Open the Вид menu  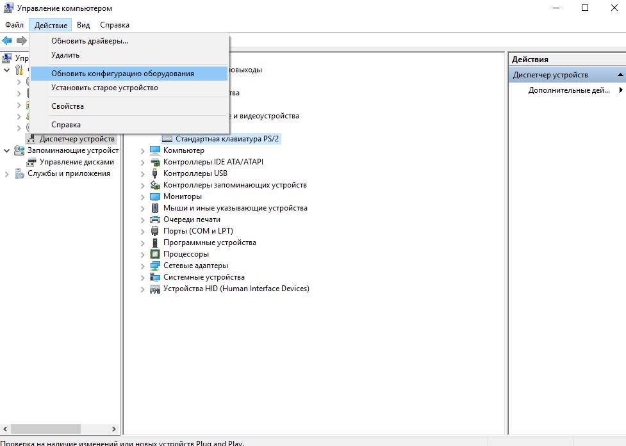(x=83, y=25)
